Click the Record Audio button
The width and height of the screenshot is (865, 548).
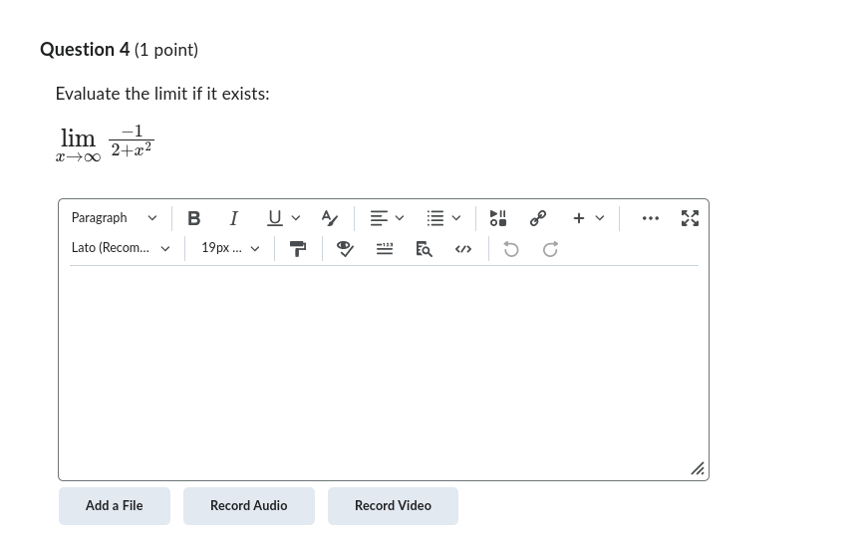pos(249,506)
